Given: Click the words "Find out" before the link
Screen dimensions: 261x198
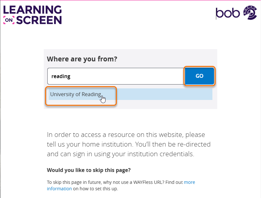Looking at the screenshot, I should click(174, 182).
